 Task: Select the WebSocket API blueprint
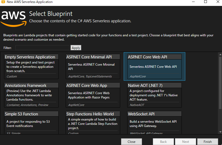(154, 122)
